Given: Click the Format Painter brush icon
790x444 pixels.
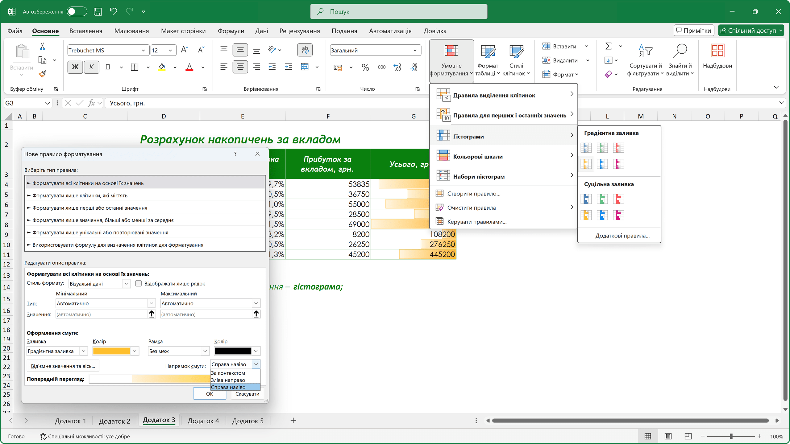Looking at the screenshot, I should [x=43, y=74].
